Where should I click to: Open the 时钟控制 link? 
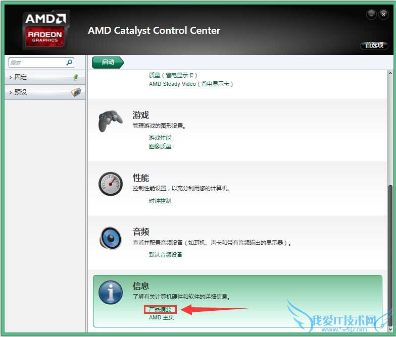point(160,201)
